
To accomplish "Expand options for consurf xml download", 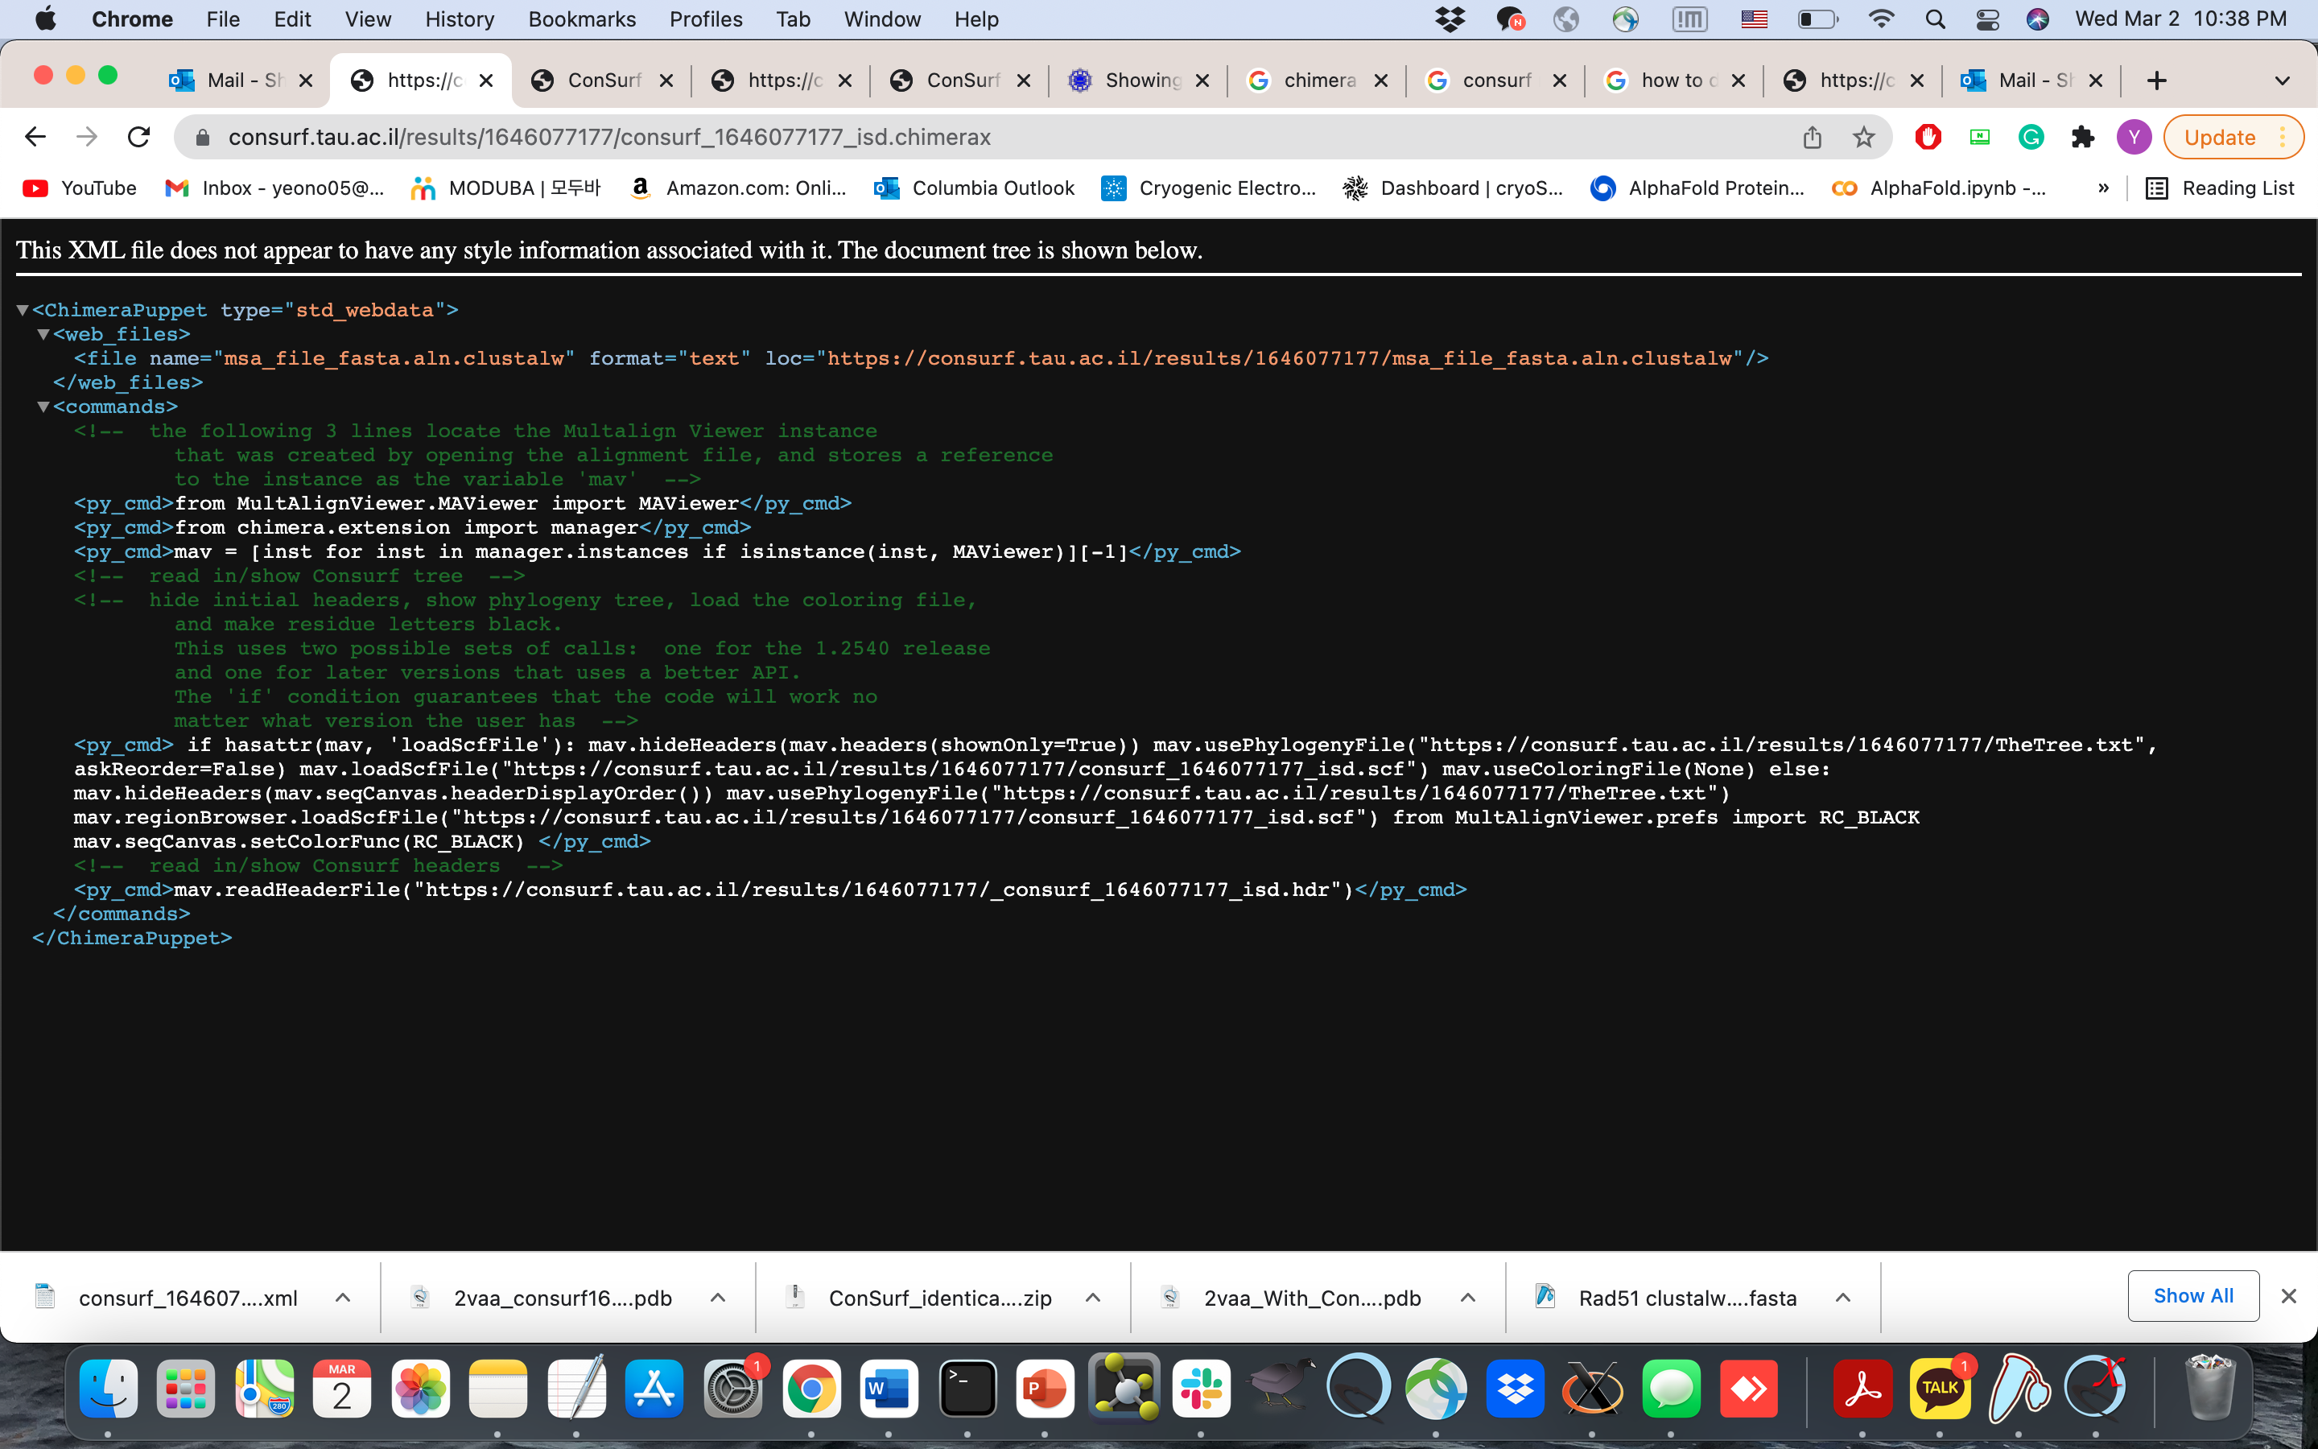I will tap(343, 1298).
